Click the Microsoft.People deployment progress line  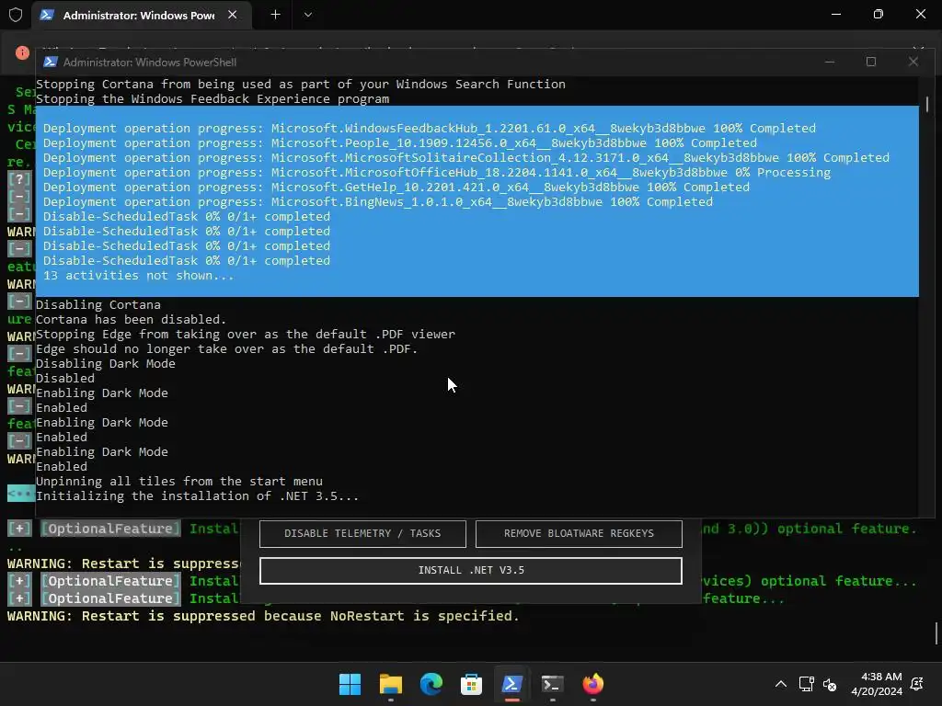[400, 142]
